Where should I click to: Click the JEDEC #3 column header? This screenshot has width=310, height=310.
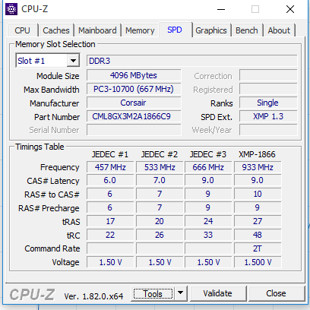point(208,154)
